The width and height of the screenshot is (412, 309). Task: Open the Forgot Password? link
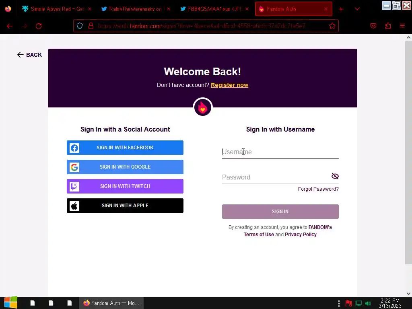coord(318,189)
